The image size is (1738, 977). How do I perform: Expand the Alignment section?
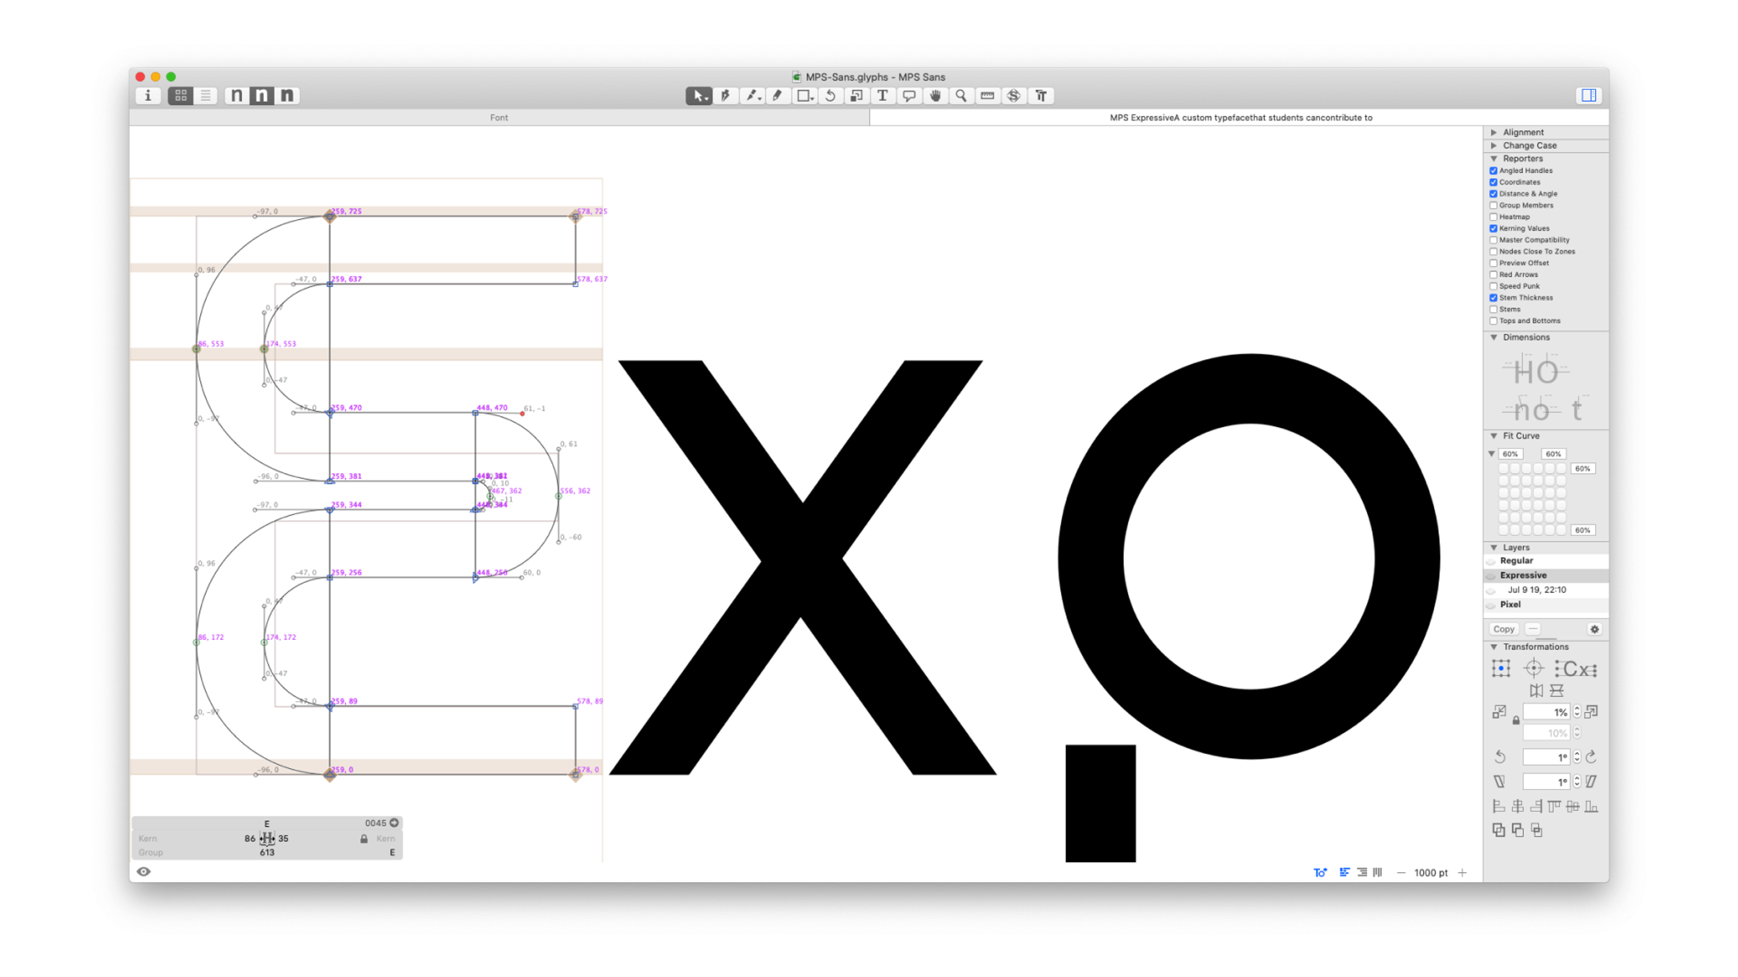pos(1494,132)
